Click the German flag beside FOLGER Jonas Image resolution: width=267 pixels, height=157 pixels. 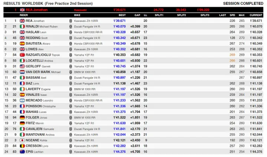(22, 117)
